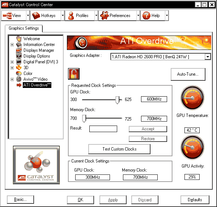Viewport: 217px width, 207px height.
Task: Click the Restore button
Action: point(148,139)
